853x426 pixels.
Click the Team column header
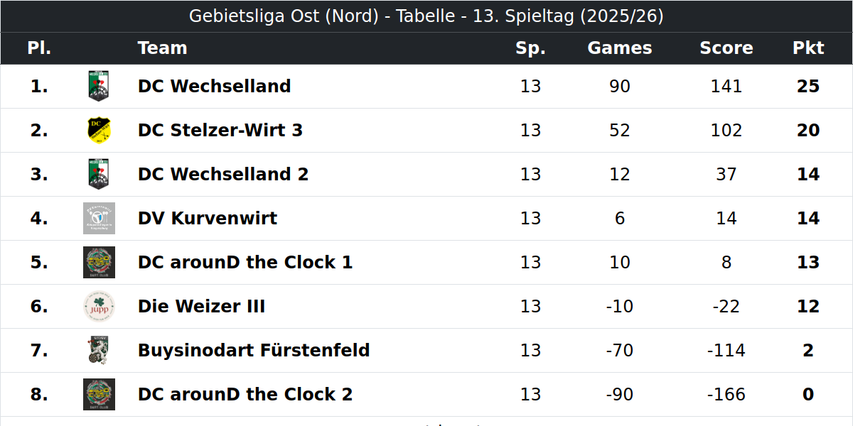point(162,48)
